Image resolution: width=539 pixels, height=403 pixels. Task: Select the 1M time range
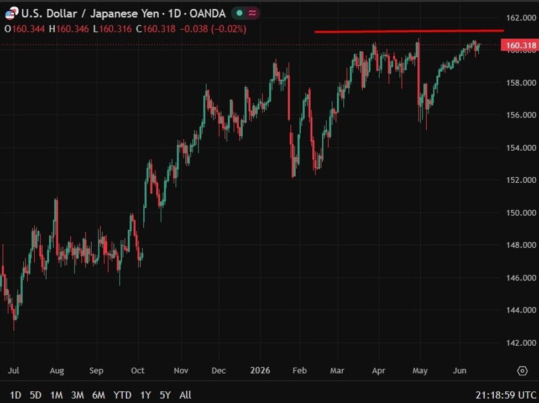point(56,395)
